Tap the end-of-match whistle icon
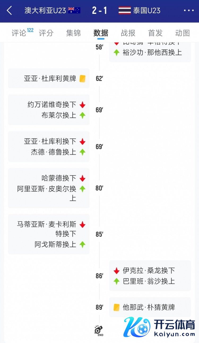This screenshot has width=199, height=343. [x=99, y=330]
